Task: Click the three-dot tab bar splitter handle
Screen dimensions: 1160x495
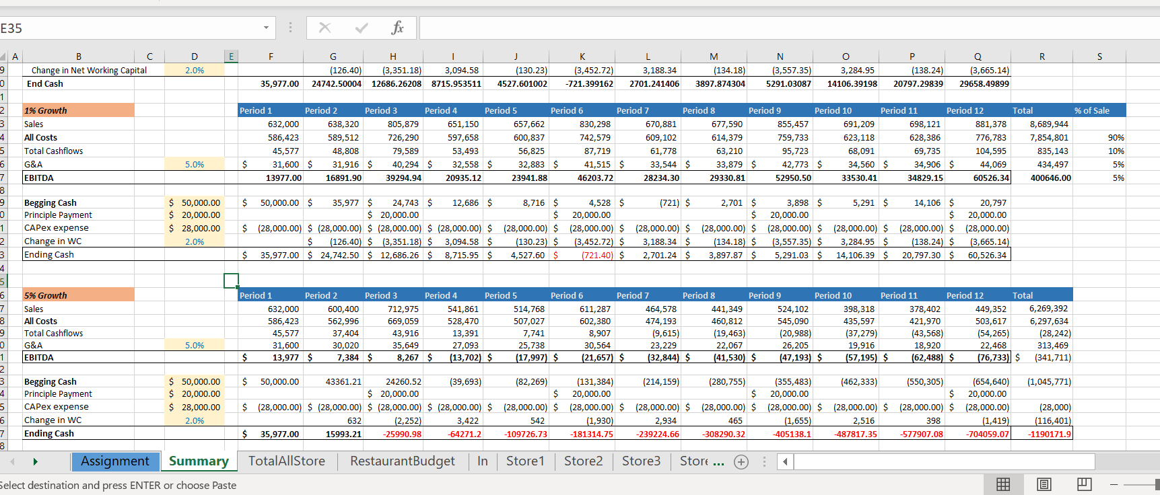Action: [764, 462]
